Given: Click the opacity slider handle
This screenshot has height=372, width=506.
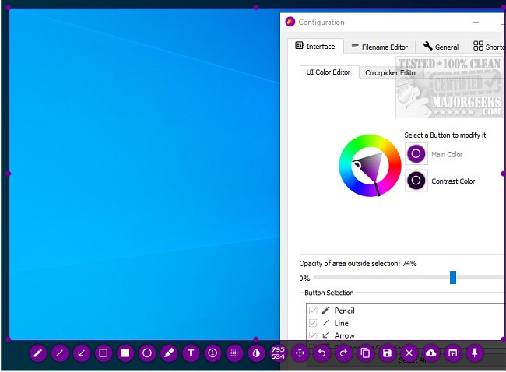Looking at the screenshot, I should coord(453,278).
